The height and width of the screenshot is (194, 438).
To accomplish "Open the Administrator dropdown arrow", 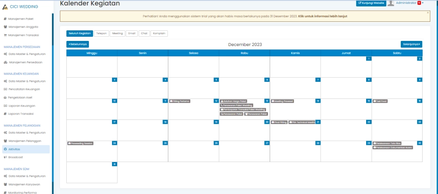I will (x=423, y=3).
